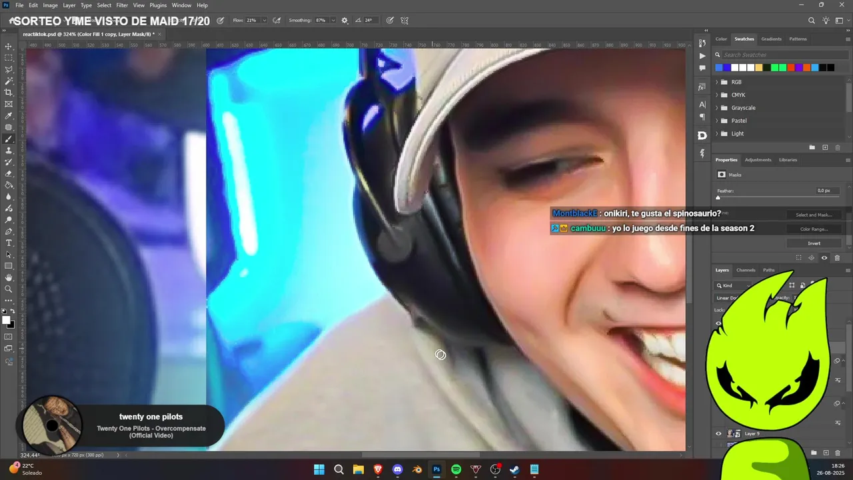Enable airbrush-style build-up effects
This screenshot has height=480, width=853.
pyautogui.click(x=277, y=21)
